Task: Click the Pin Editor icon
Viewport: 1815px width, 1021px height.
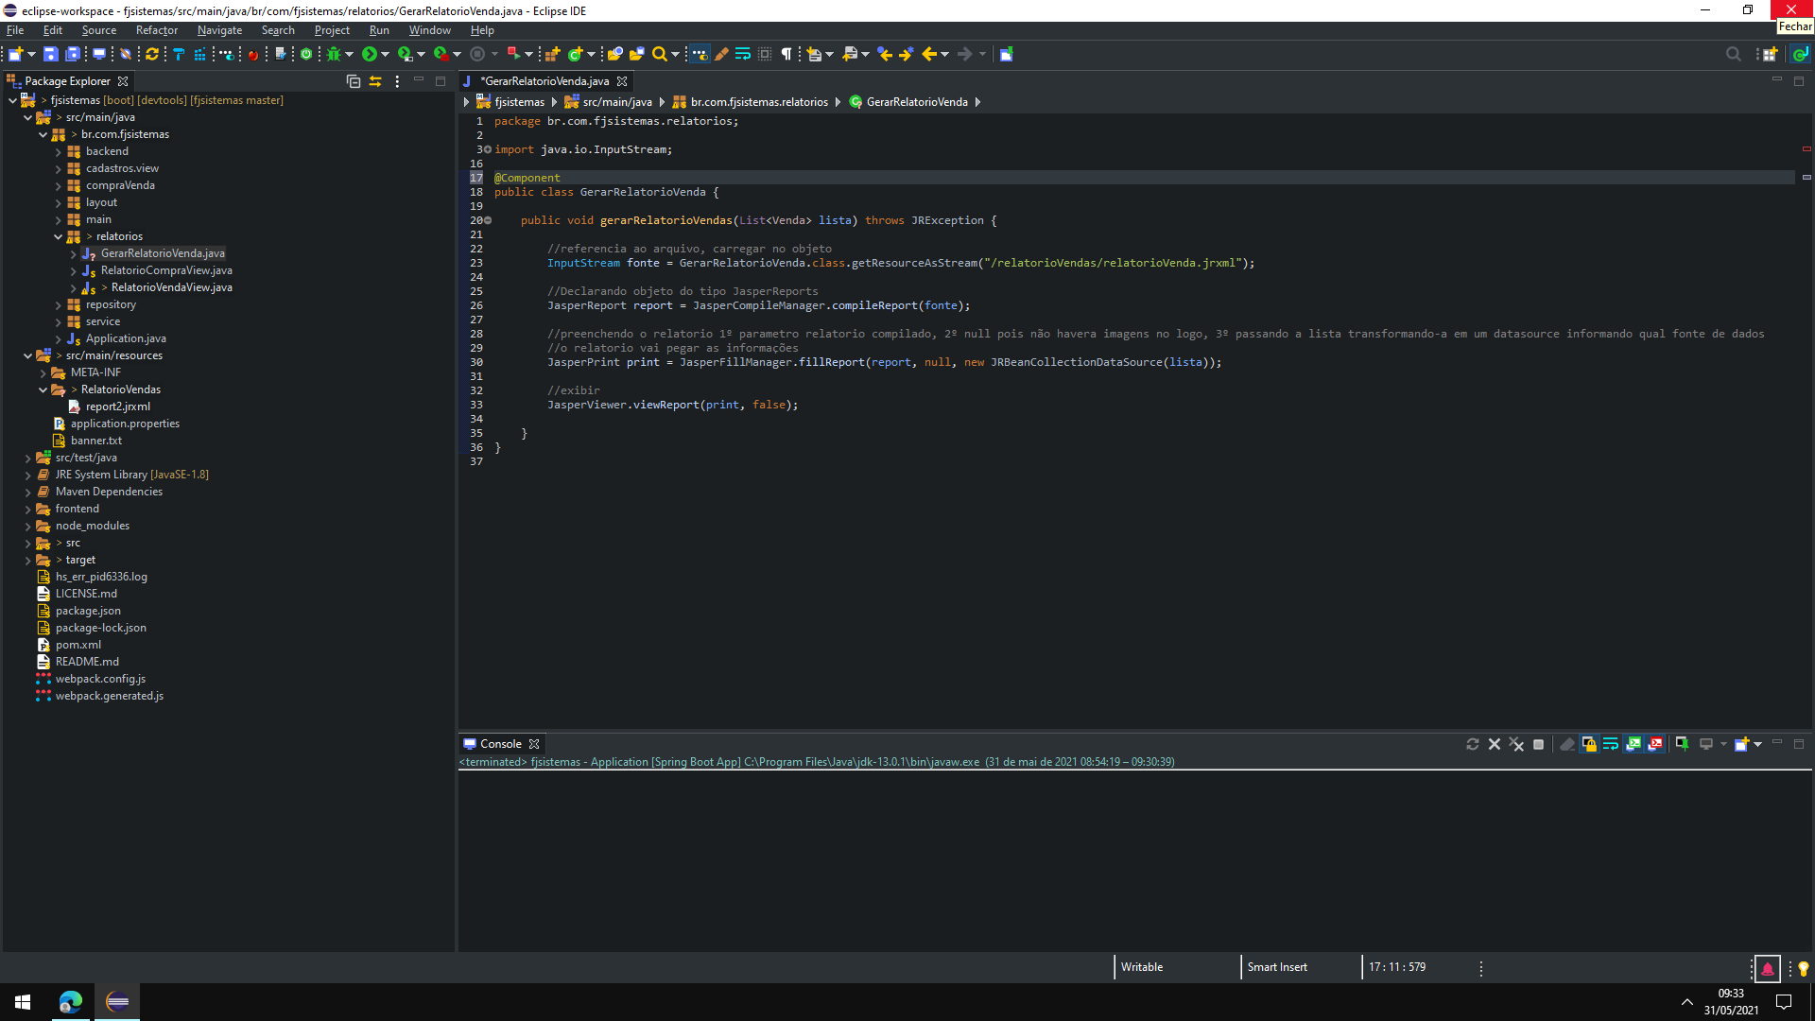Action: (x=1006, y=55)
